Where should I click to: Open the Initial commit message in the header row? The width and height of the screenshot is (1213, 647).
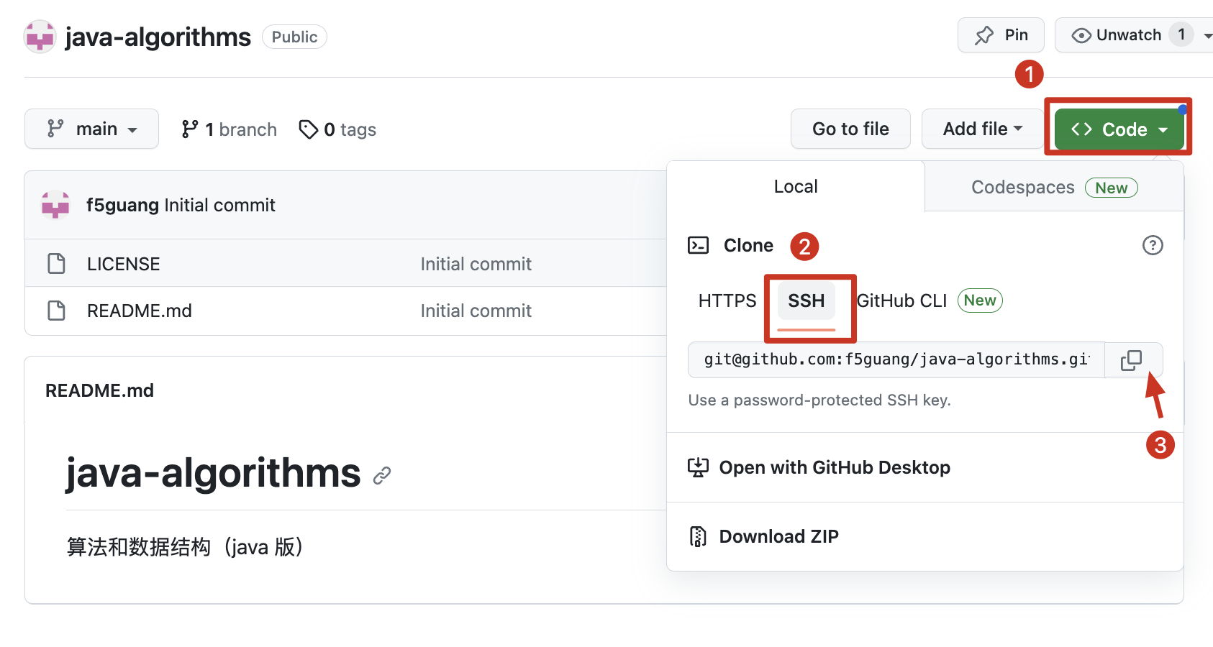pyautogui.click(x=220, y=206)
